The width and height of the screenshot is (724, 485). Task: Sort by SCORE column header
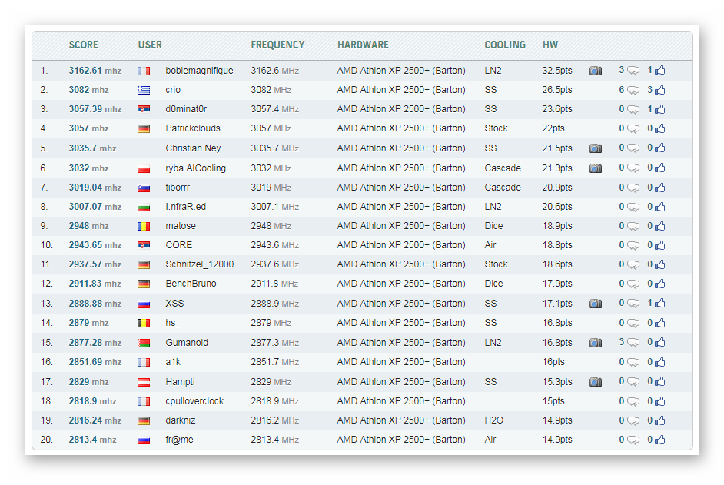[83, 45]
